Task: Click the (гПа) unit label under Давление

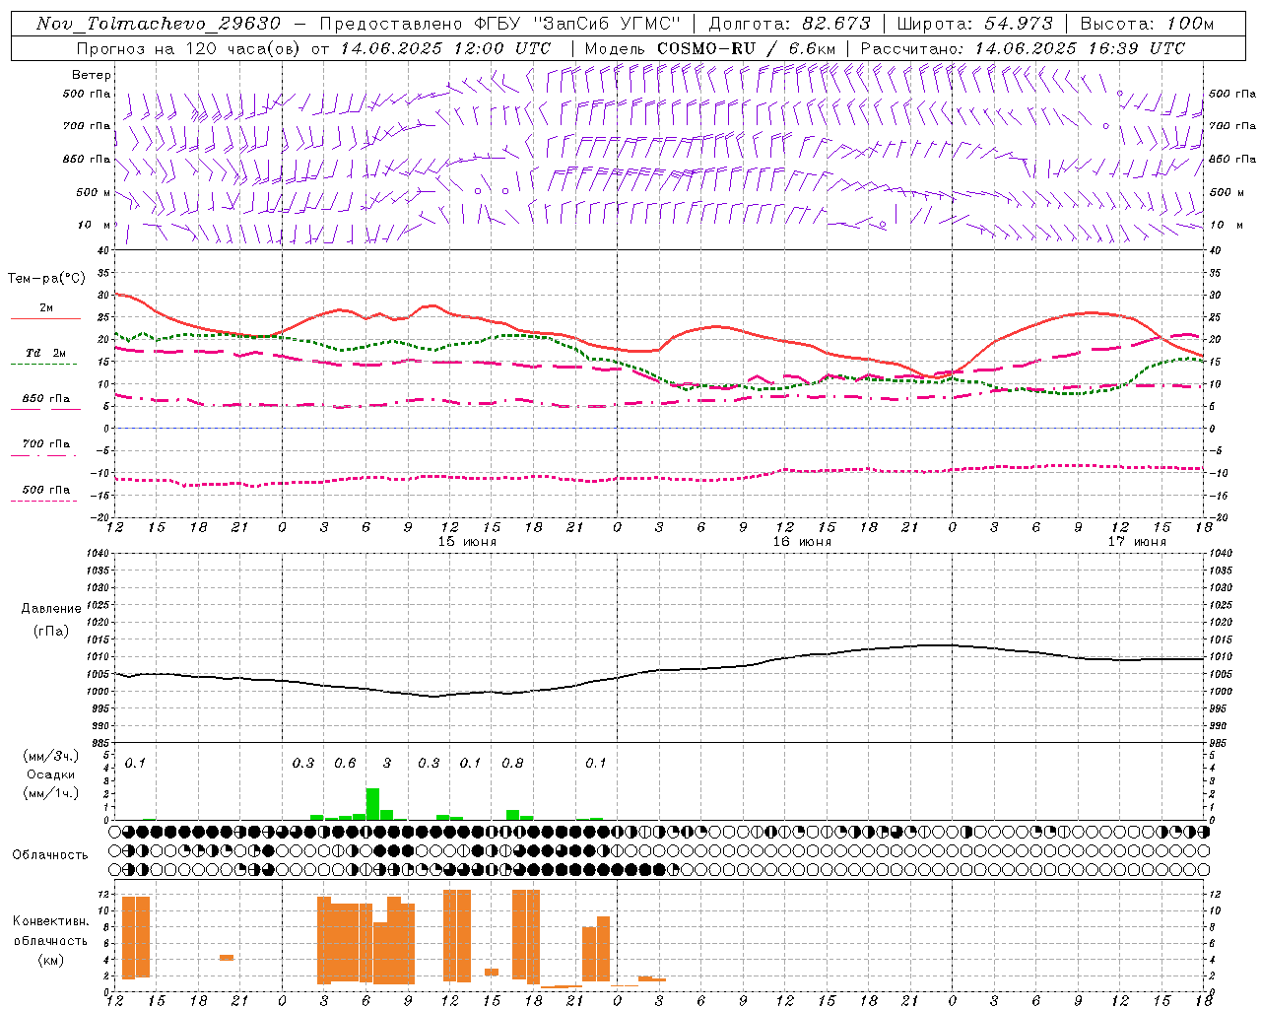Action: click(51, 631)
